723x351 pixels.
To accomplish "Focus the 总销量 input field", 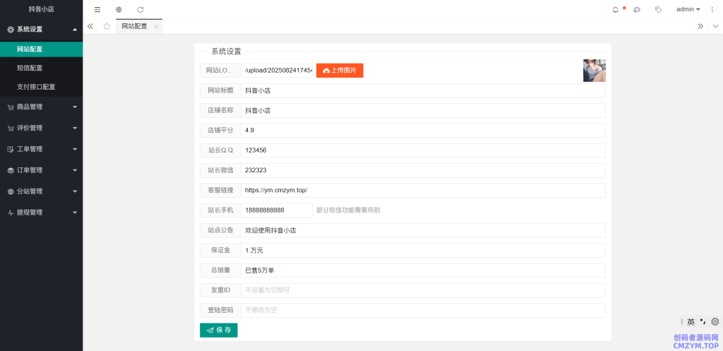I will click(423, 270).
